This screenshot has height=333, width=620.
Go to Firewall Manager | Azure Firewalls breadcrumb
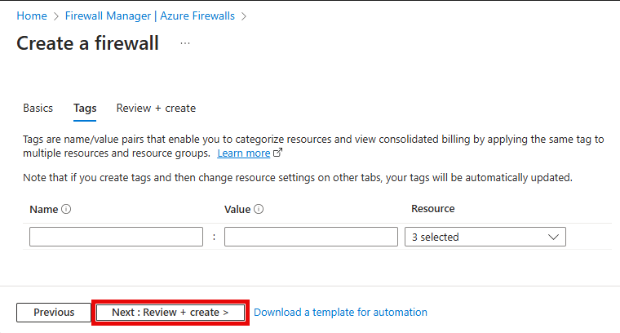tap(150, 16)
